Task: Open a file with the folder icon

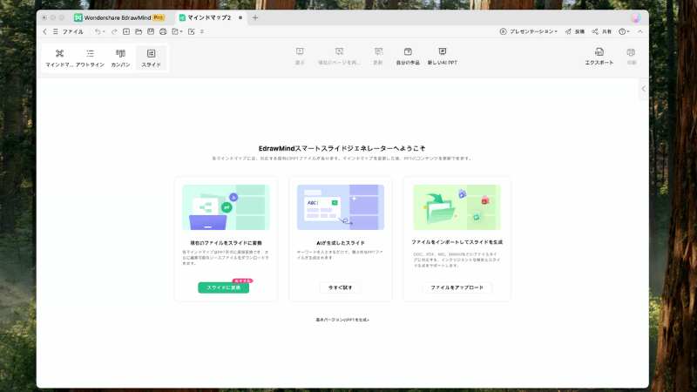Action: pyautogui.click(x=139, y=31)
